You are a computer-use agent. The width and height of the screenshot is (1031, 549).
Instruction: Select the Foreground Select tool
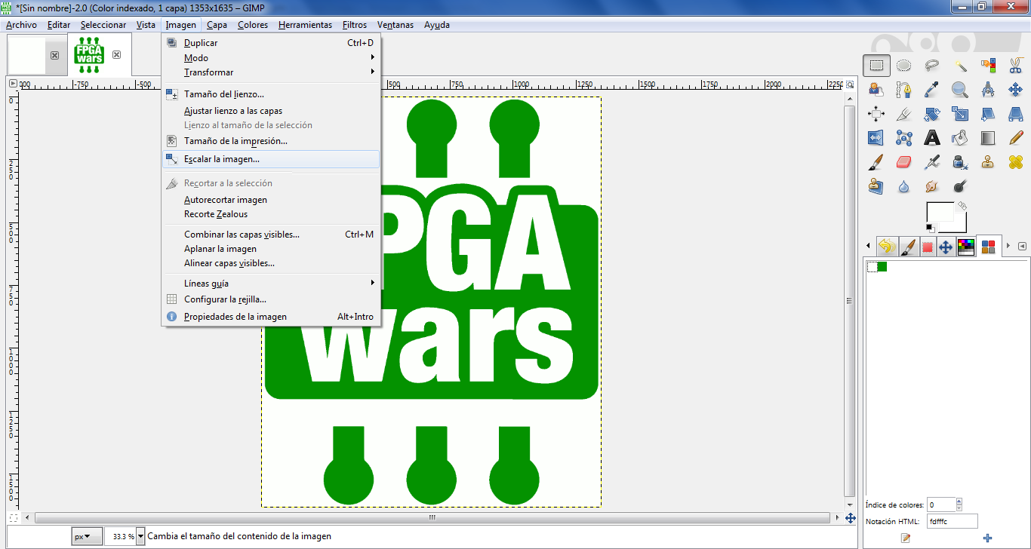[876, 90]
